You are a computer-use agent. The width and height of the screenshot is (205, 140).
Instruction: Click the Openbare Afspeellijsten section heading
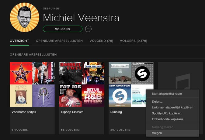click(33, 54)
